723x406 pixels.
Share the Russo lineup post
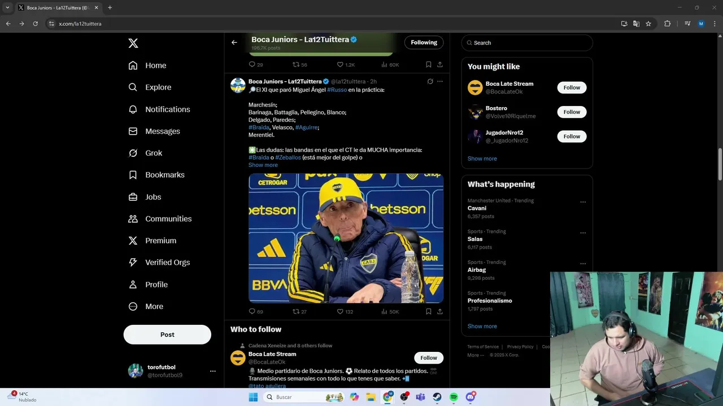tap(440, 311)
